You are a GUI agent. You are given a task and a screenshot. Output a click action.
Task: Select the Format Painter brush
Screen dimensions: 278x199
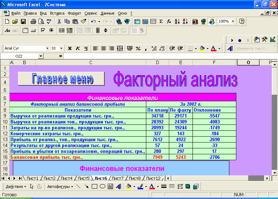tap(83, 21)
